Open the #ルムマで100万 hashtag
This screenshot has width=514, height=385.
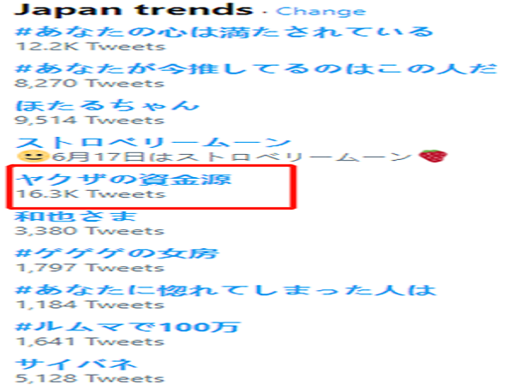tap(128, 327)
